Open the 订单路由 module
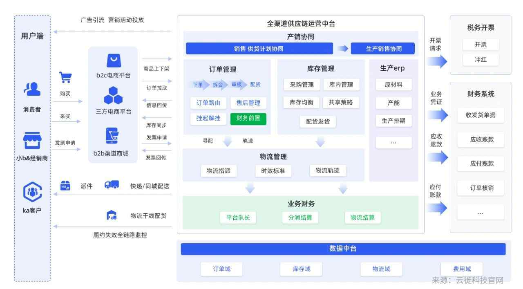This screenshot has height=289, width=523. (208, 103)
